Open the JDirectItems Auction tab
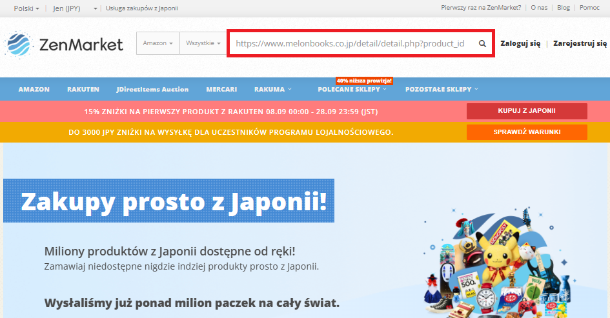Image resolution: width=610 pixels, height=318 pixels. point(152,90)
